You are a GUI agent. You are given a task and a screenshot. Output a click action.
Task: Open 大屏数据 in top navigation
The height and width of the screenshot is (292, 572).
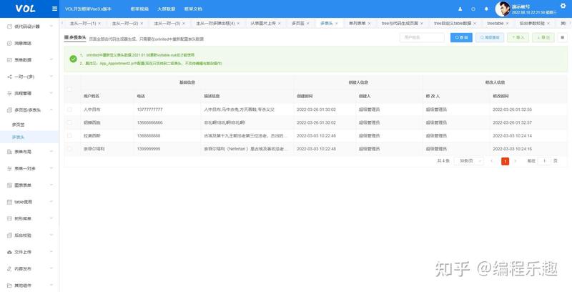pos(167,9)
